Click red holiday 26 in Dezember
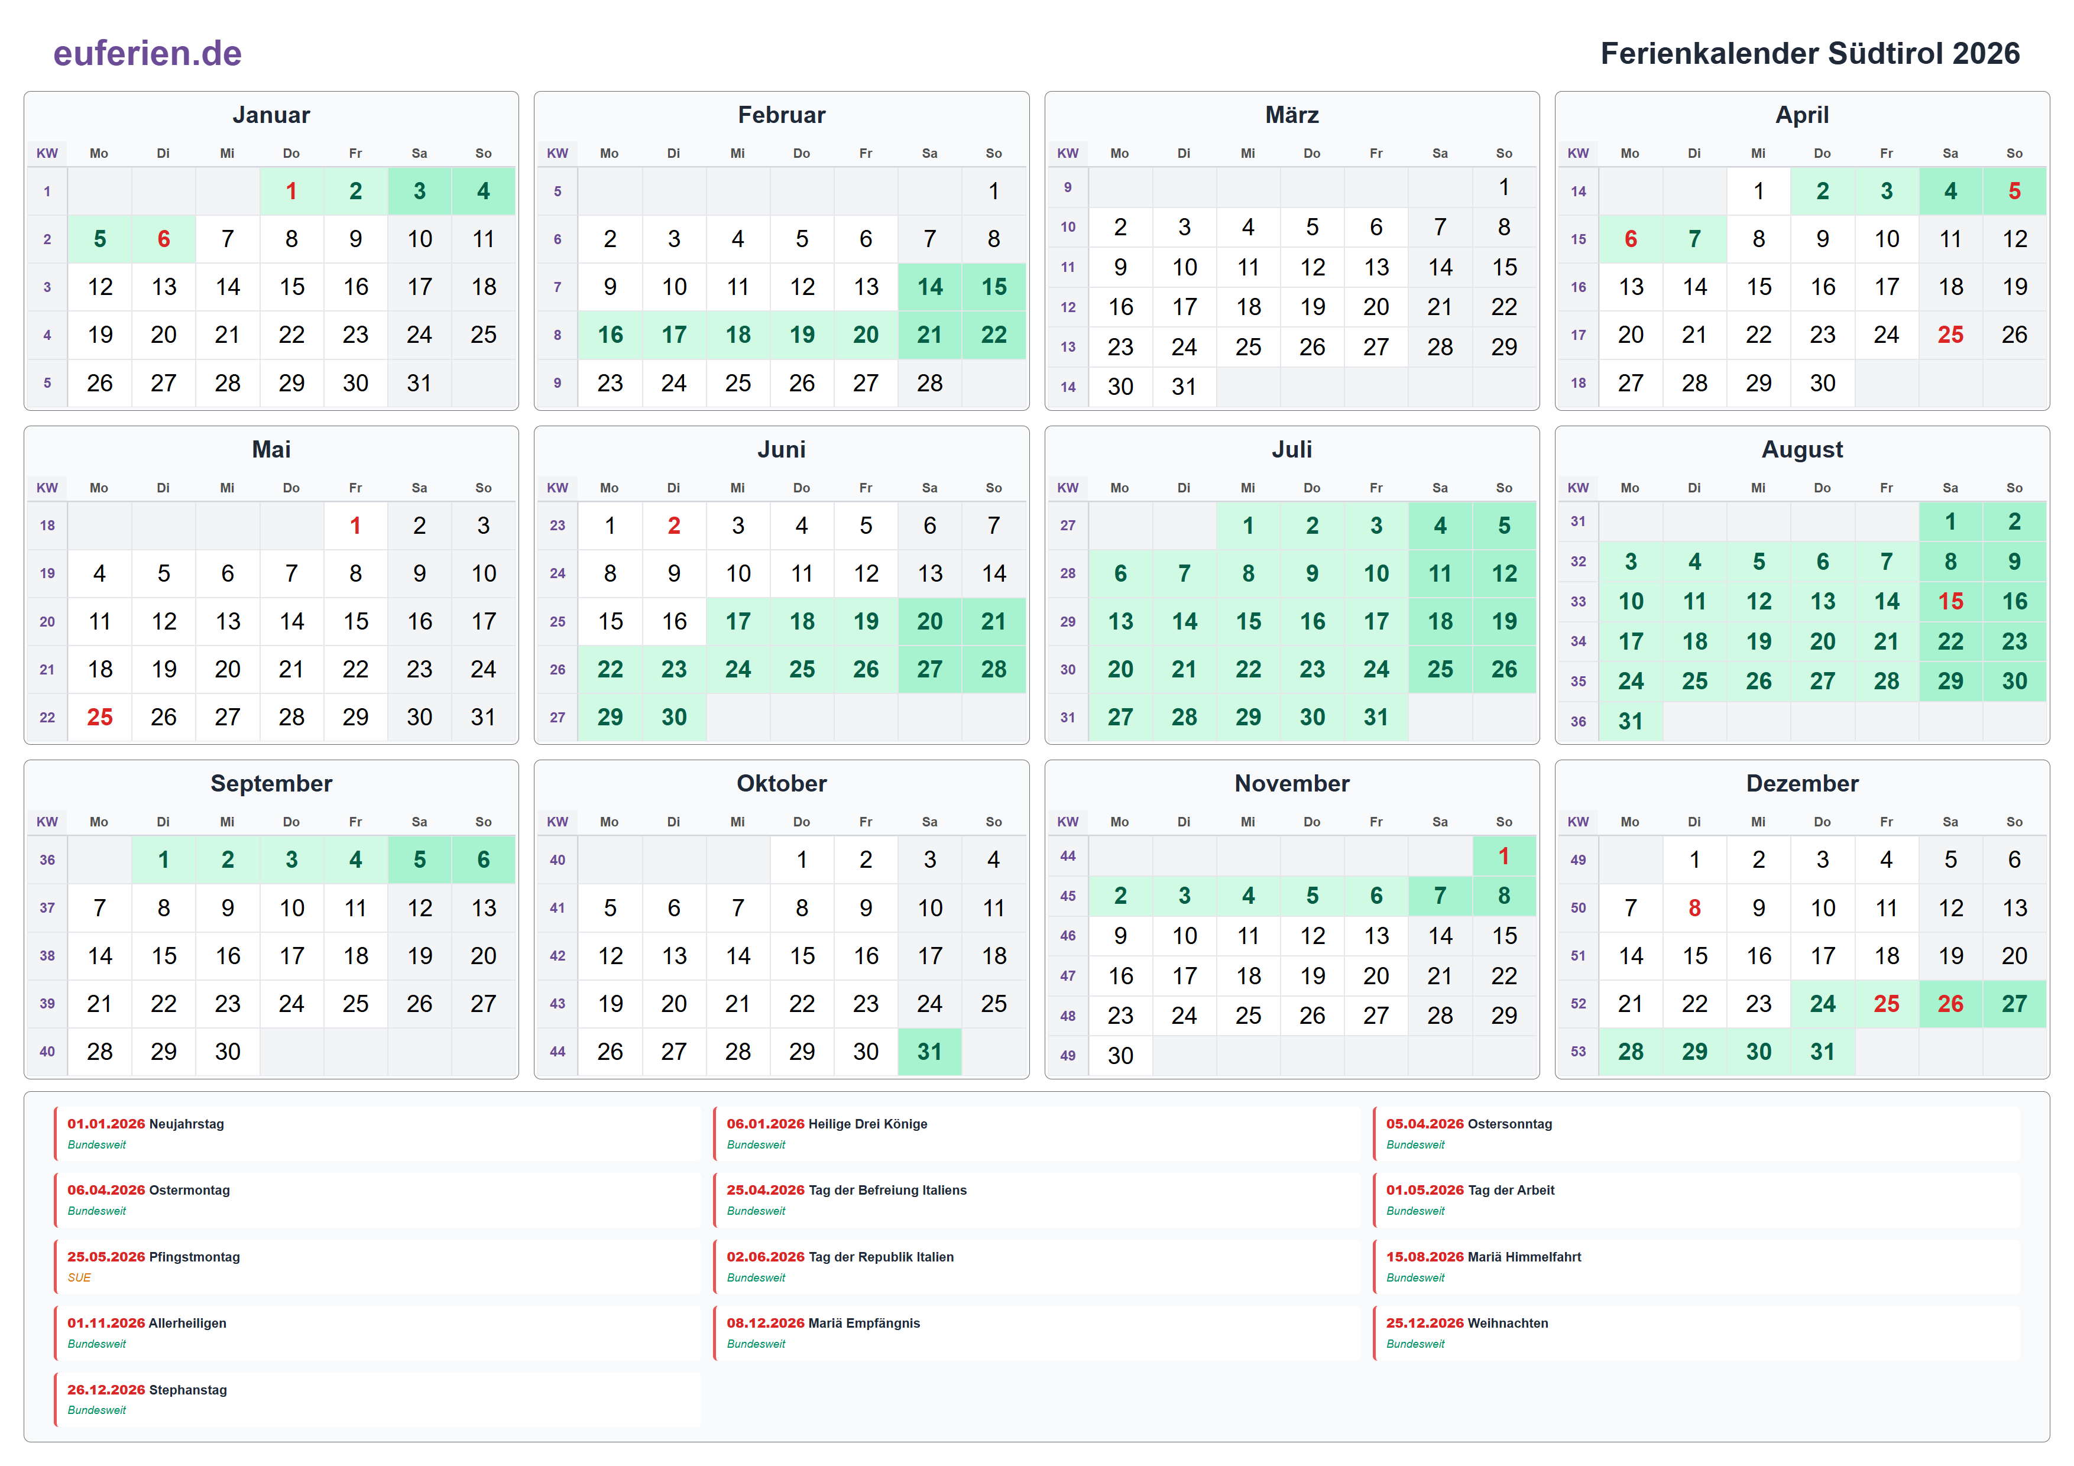Screen dimensions: 2074x1466 pos(1950,1004)
